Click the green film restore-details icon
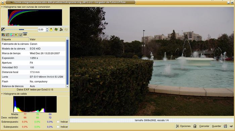The width and height of the screenshot is (235, 131). point(56,29)
